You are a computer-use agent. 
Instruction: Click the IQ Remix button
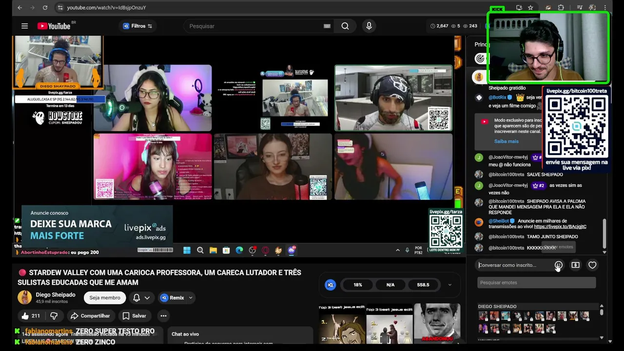click(x=173, y=297)
